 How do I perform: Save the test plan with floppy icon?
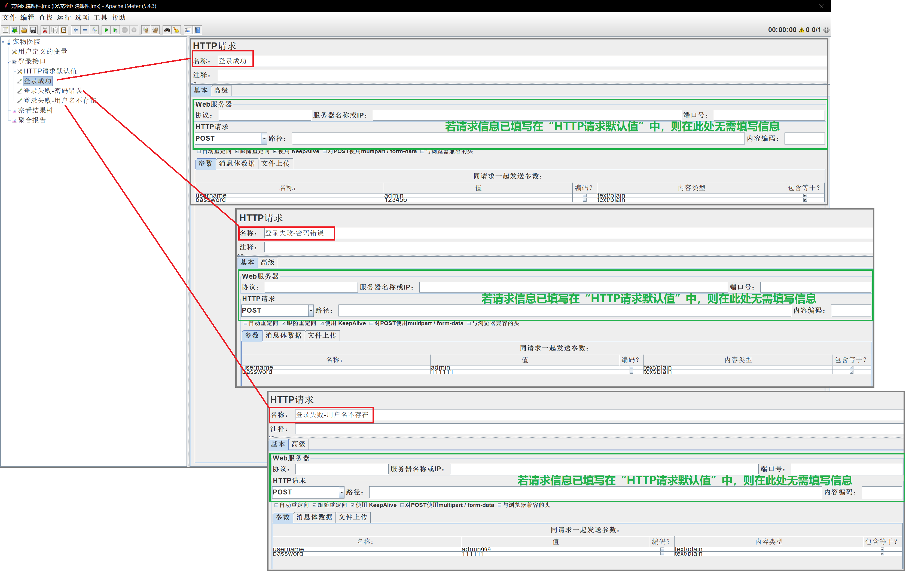(33, 30)
